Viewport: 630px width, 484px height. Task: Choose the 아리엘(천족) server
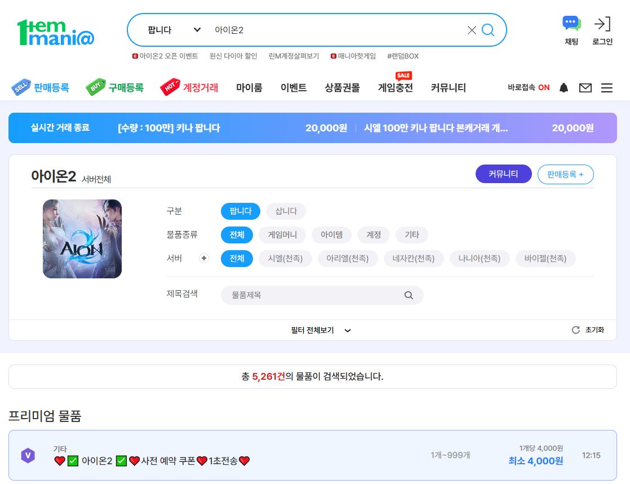coord(348,258)
